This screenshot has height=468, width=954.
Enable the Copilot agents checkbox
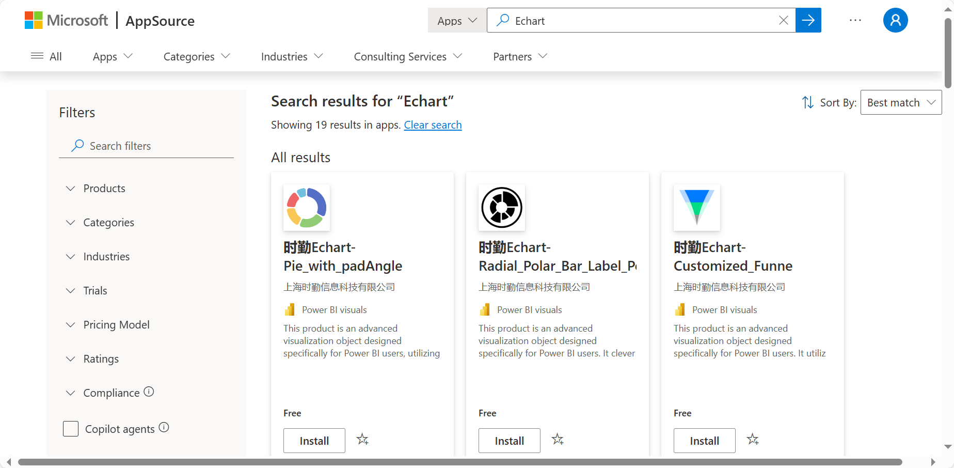71,429
